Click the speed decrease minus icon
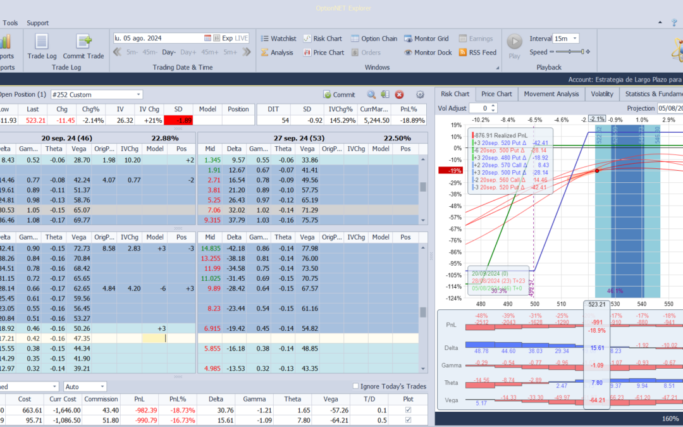This screenshot has width=683, height=427. coord(552,52)
